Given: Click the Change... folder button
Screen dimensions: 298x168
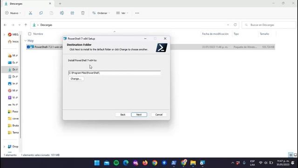Looking at the screenshot, I should click(76, 79).
